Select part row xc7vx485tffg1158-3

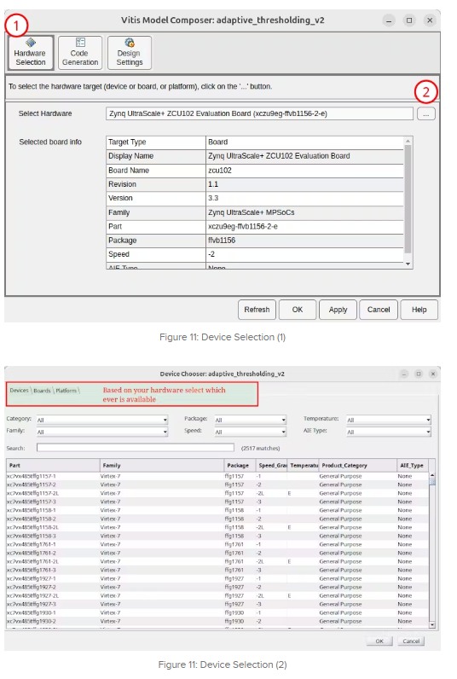click(x=217, y=536)
